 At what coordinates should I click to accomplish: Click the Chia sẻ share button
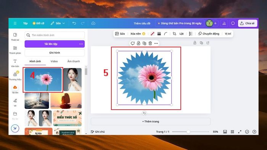click(248, 23)
